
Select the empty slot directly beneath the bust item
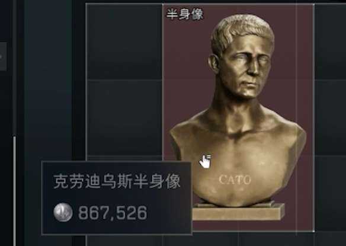[238, 240]
